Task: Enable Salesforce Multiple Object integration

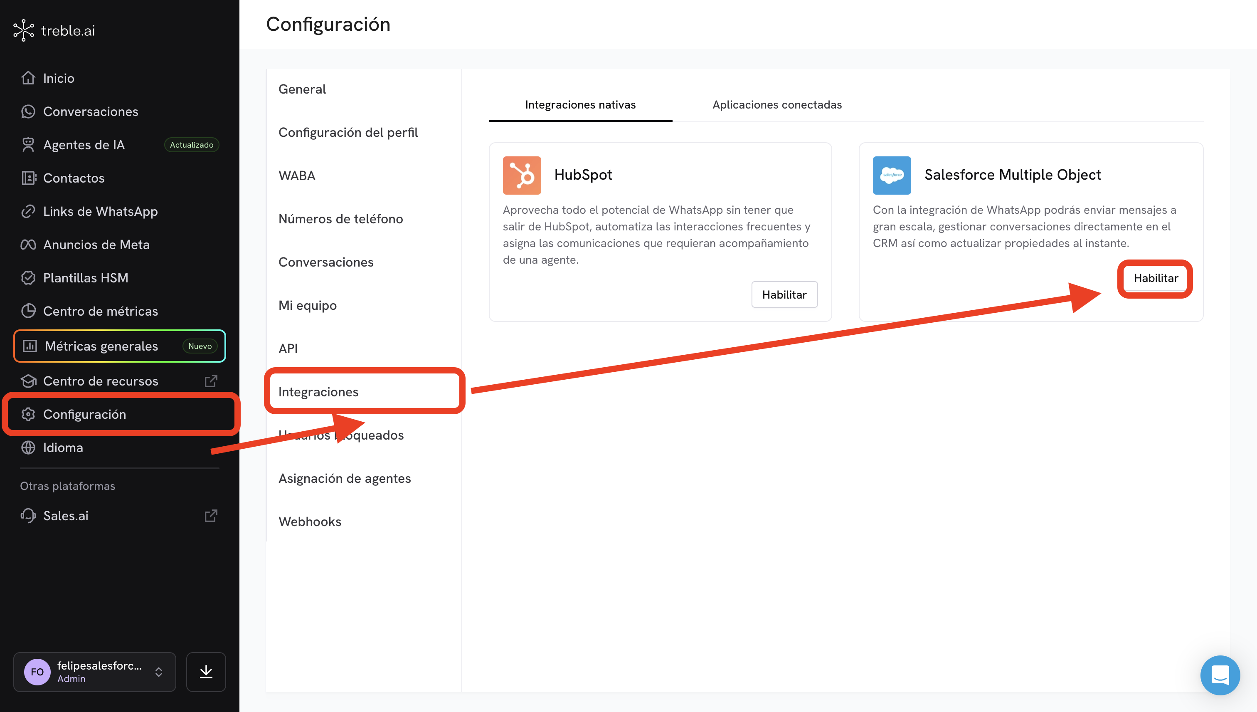Action: click(x=1155, y=278)
